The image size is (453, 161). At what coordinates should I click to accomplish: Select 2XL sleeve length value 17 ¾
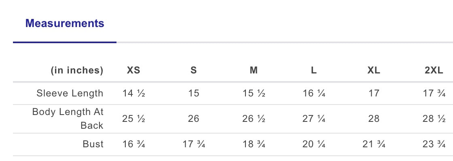434,93
